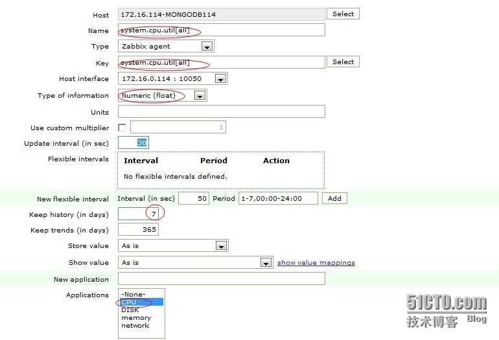Click the 'No flexible intervals defined.' text
This screenshot has width=499, height=340.
coord(176,176)
